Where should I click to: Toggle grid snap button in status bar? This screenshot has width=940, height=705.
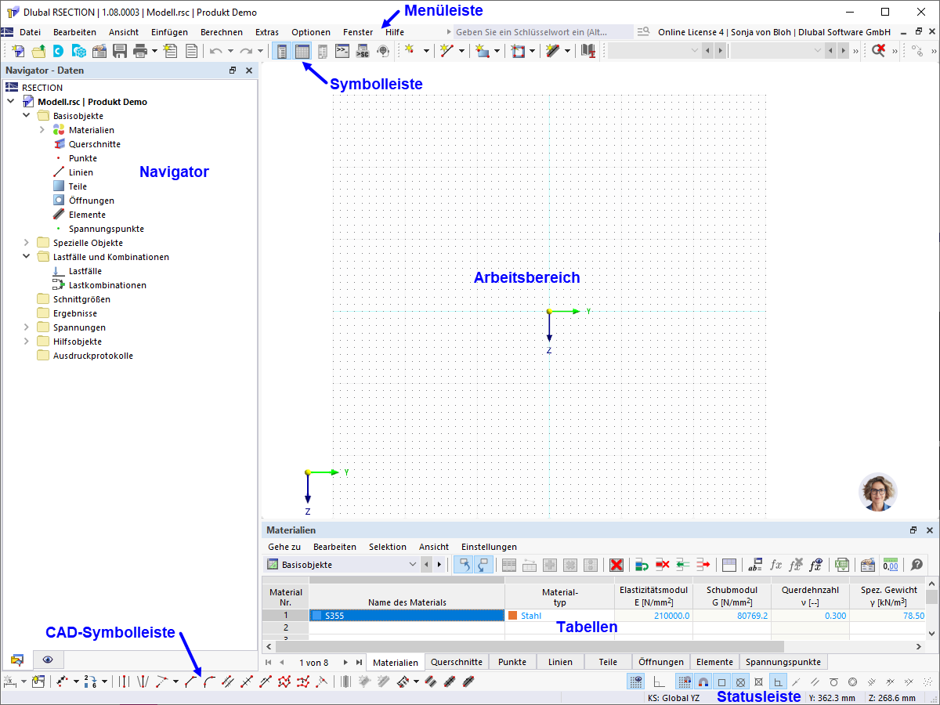[685, 682]
